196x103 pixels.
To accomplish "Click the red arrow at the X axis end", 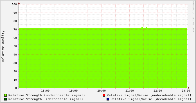I will (x=189, y=88).
